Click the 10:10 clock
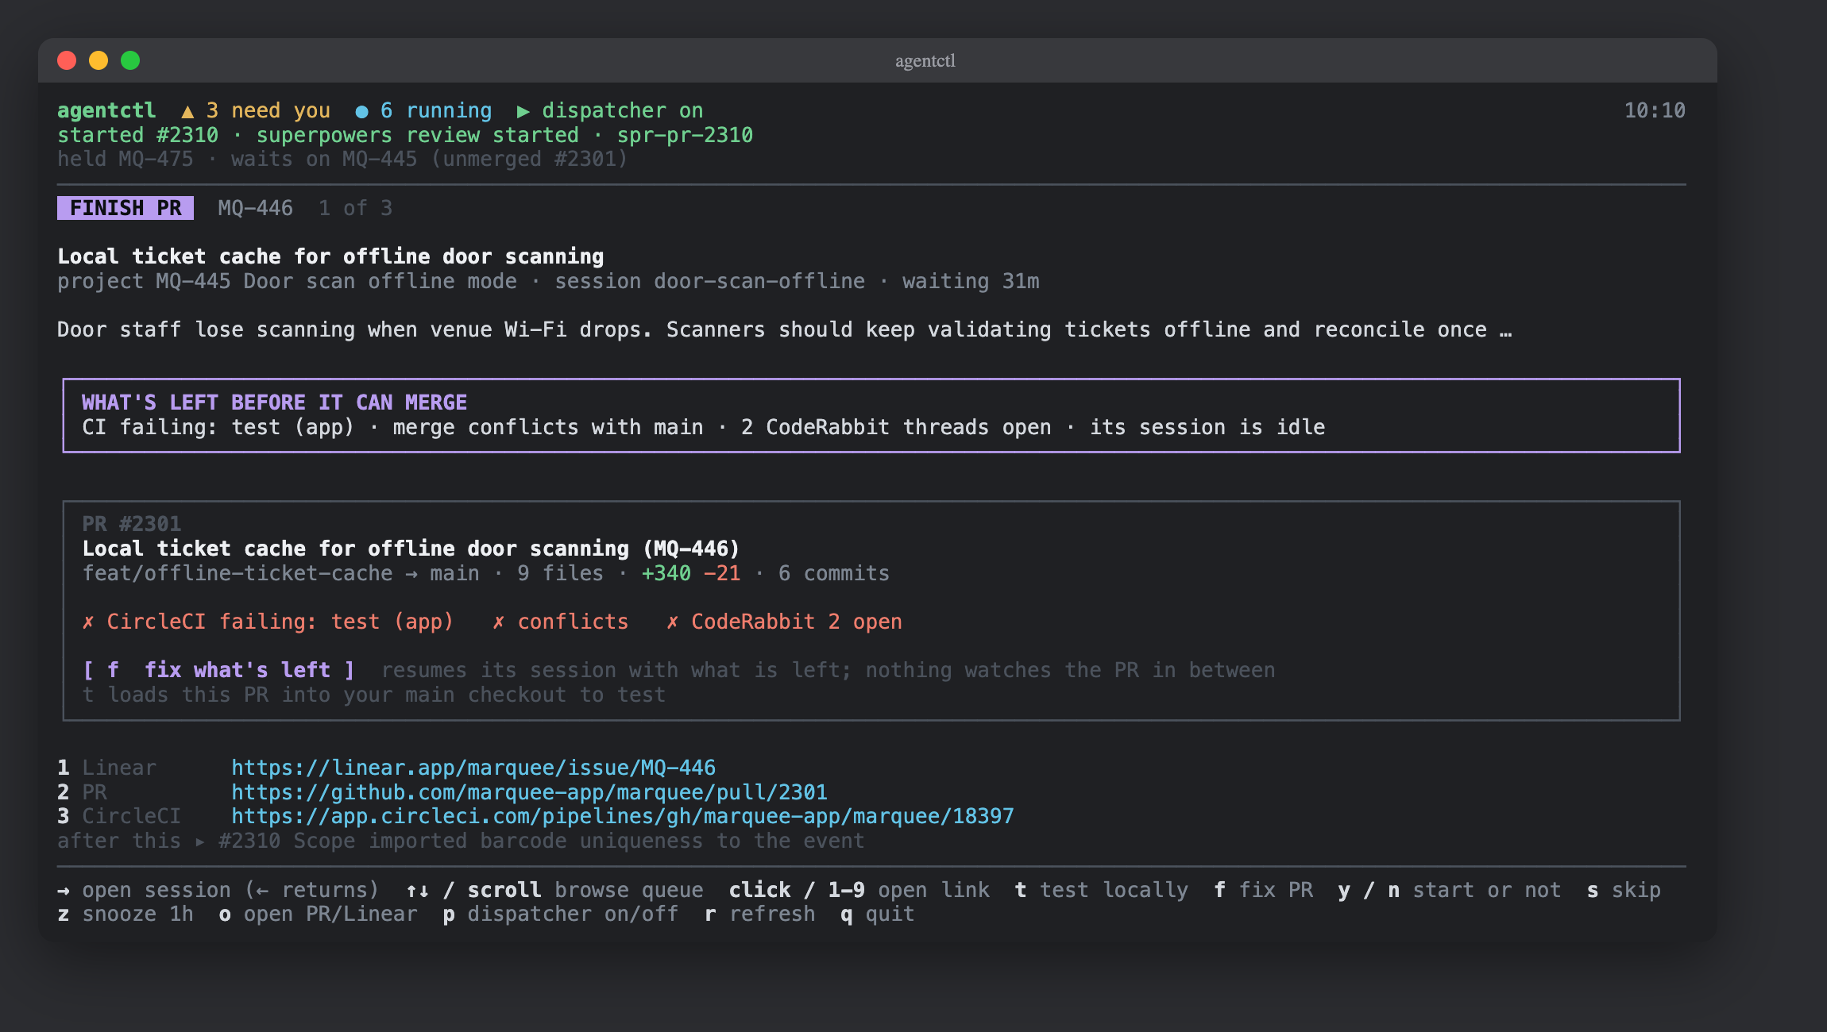This screenshot has height=1032, width=1827. [x=1655, y=110]
